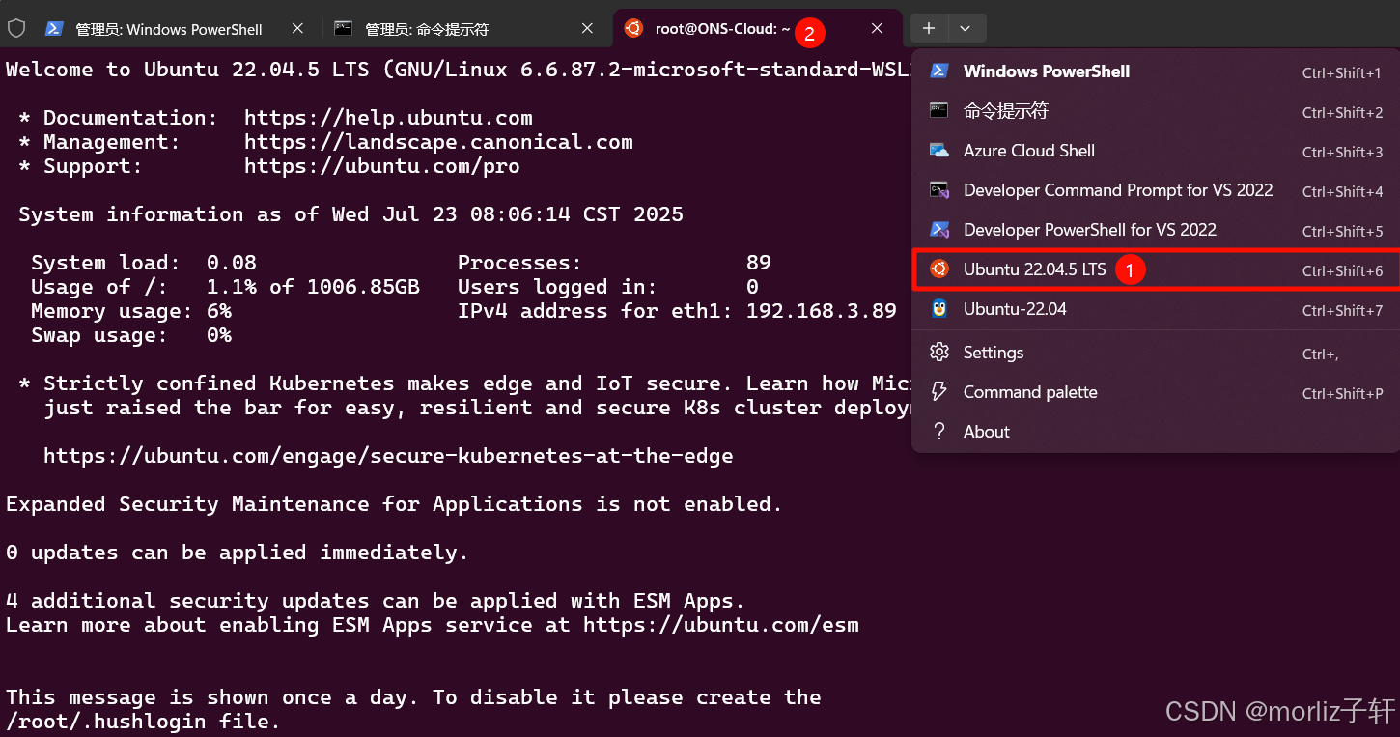Click the Developer Command Prompt icon
Image resolution: width=1400 pixels, height=737 pixels.
938,189
